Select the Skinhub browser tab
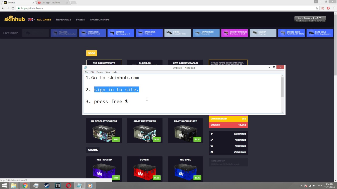 point(18,3)
